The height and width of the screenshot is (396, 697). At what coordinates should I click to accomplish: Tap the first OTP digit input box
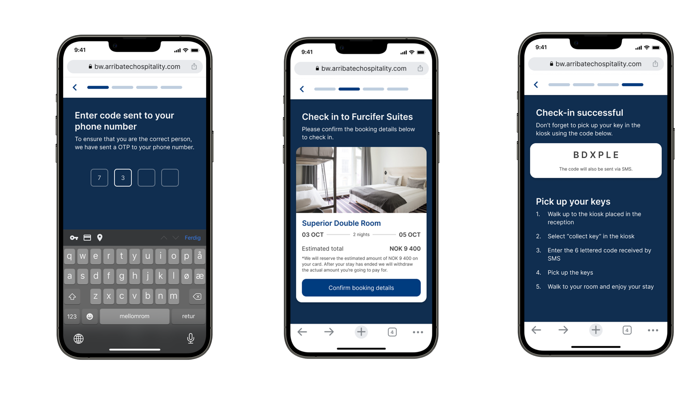pyautogui.click(x=100, y=177)
